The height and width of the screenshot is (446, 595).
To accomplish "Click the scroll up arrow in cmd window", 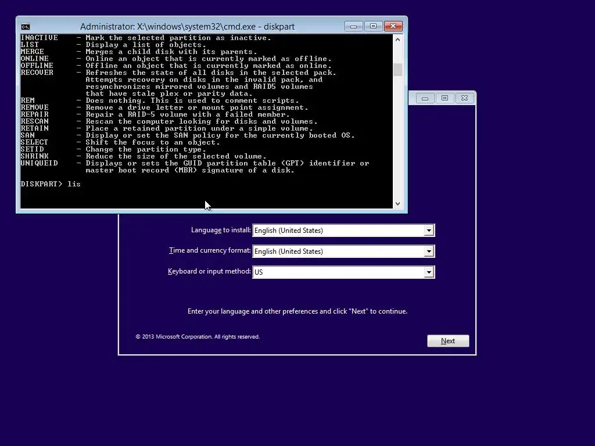I will click(397, 39).
